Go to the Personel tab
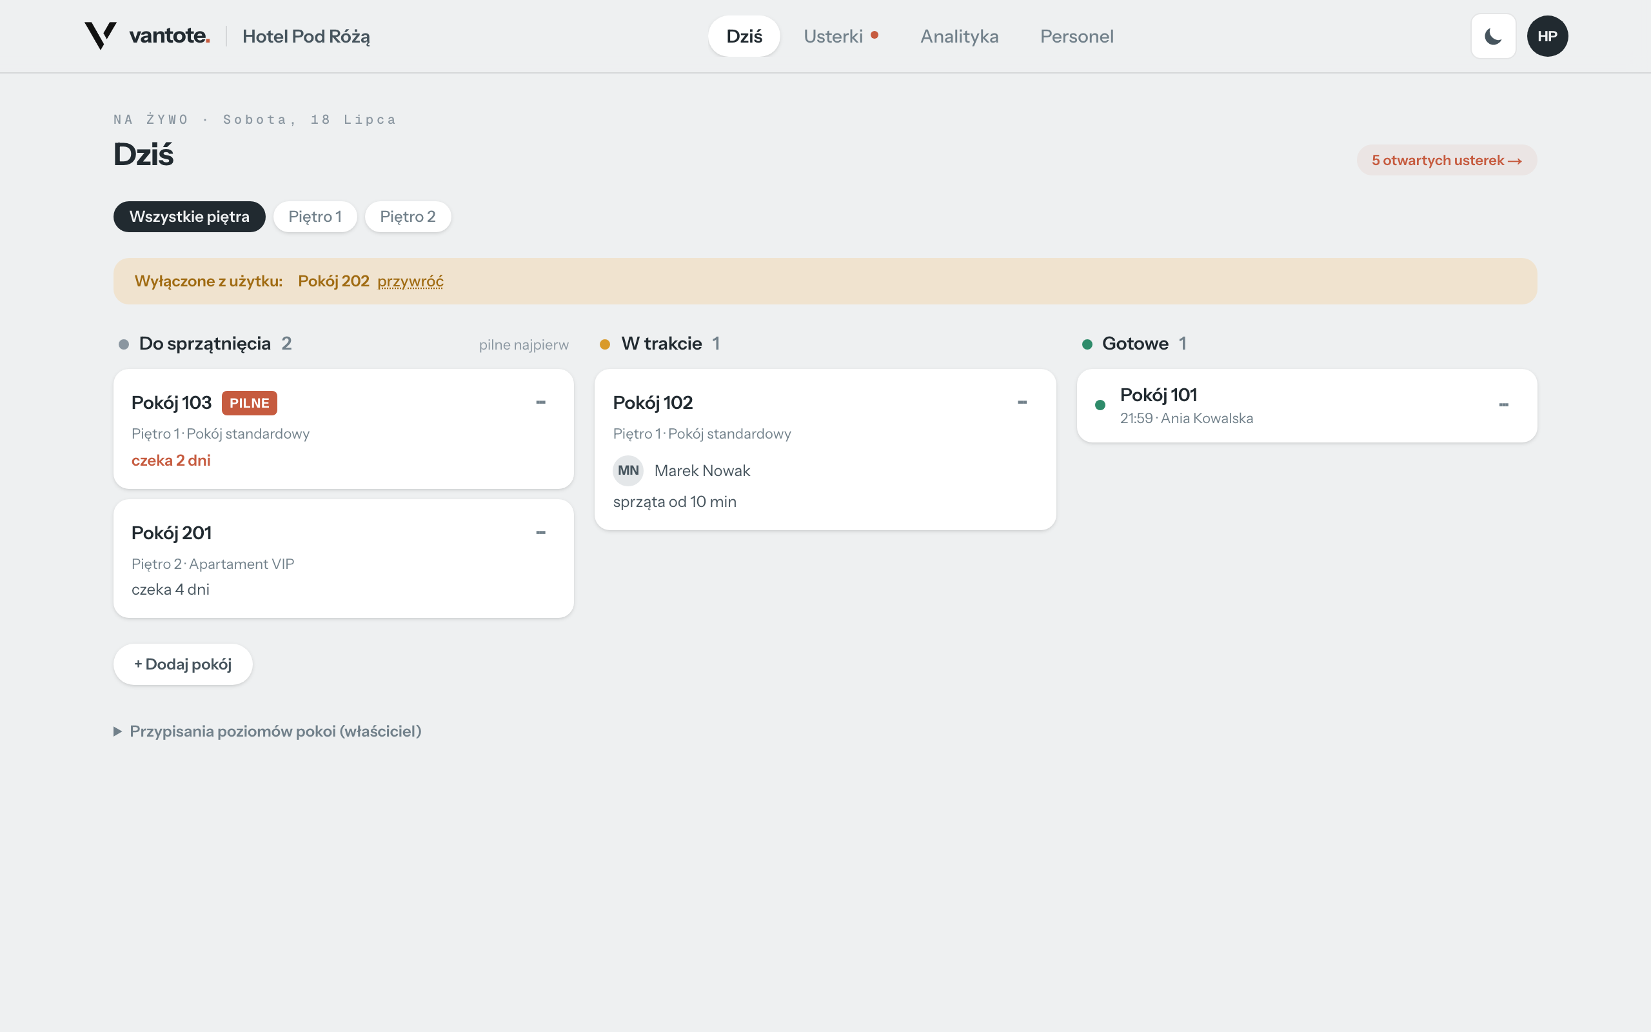This screenshot has width=1651, height=1032. click(1076, 36)
